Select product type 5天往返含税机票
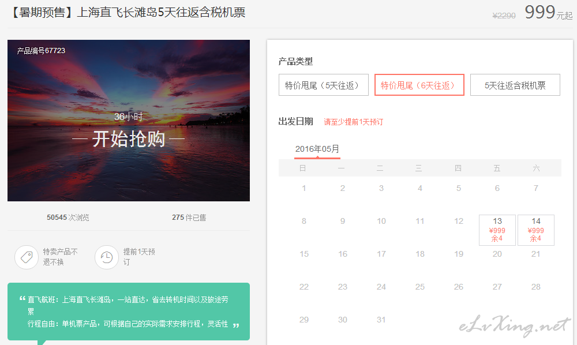The width and height of the screenshot is (577, 345). [515, 85]
